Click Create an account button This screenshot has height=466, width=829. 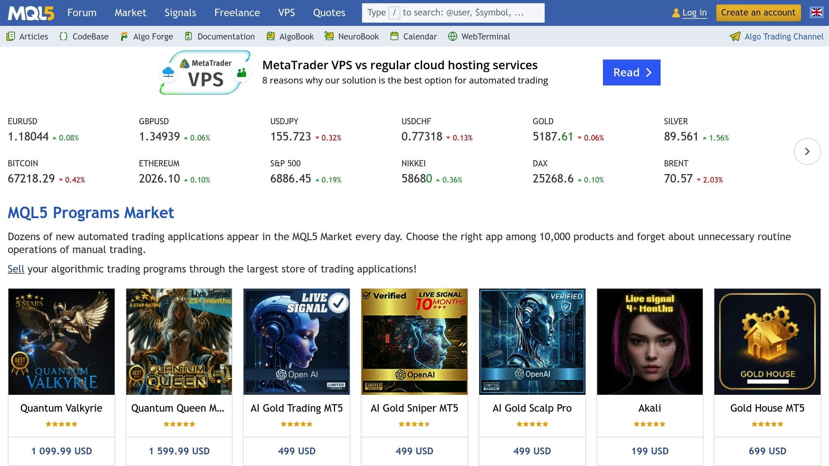758,13
